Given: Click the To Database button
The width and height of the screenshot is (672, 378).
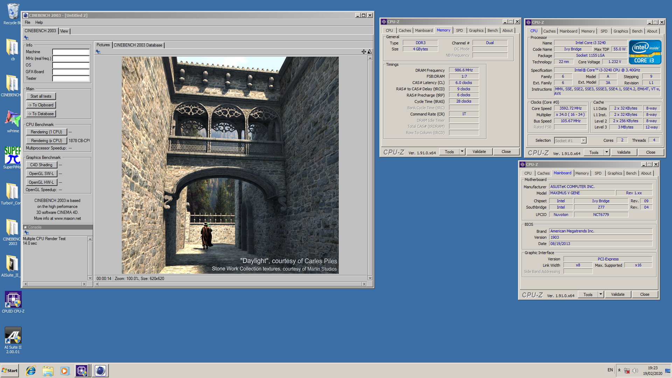Looking at the screenshot, I should [x=41, y=114].
